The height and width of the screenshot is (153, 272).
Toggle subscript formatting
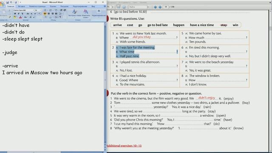[x=31, y=14]
